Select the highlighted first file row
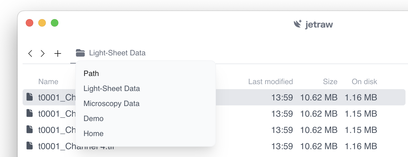This screenshot has width=408, height=157. click(245, 97)
